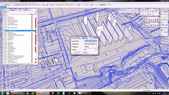Activate the Orbit camera tool
Image resolution: width=169 pixels, height=95 pixels.
30,5
